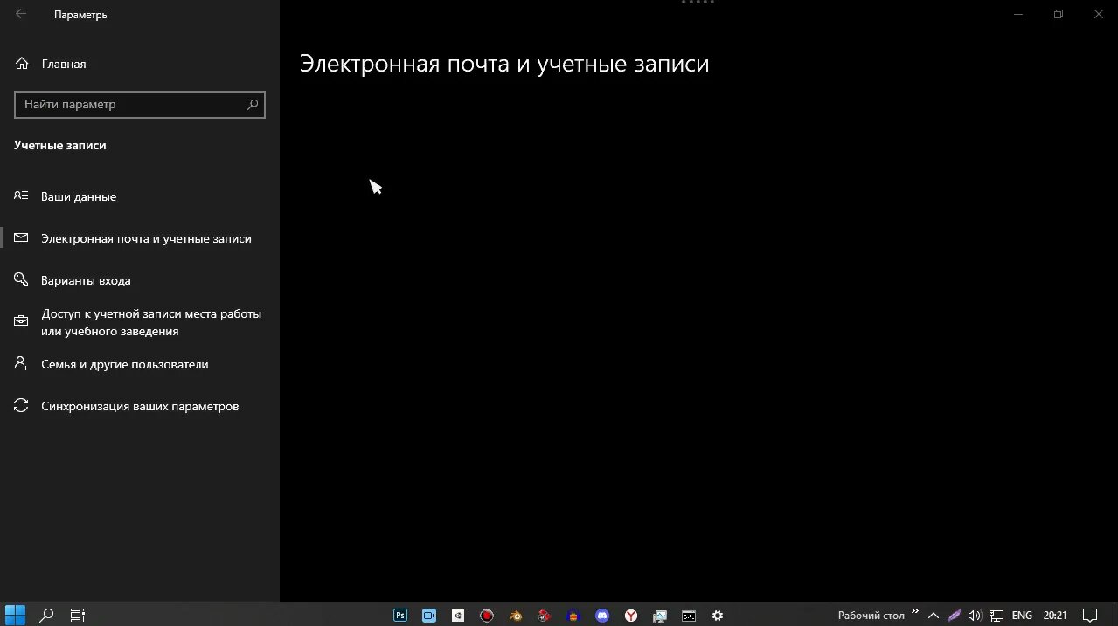Screen dimensions: 1118x626
Task: Focus the Найти параметр search field
Action: pyautogui.click(x=140, y=104)
